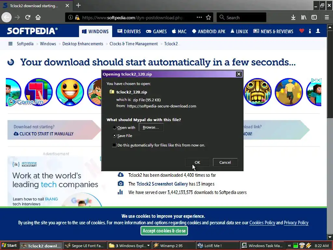Switch to the Windows section tab
Viewport: 333px width, 250px height.
click(95, 32)
